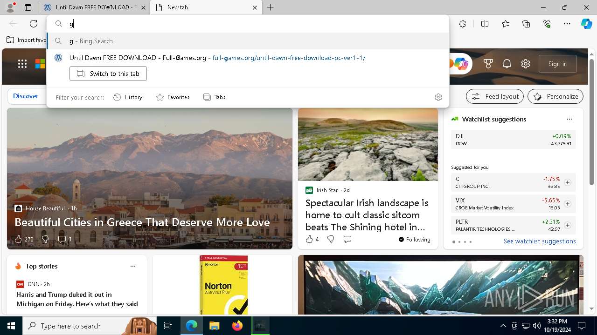597x335 pixels.
Task: Dislike the Irish landscape article
Action: (331, 239)
